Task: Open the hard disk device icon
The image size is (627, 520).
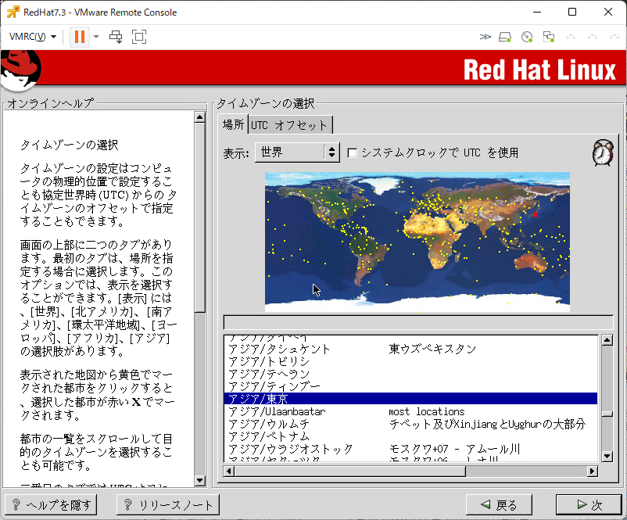Action: (x=504, y=38)
